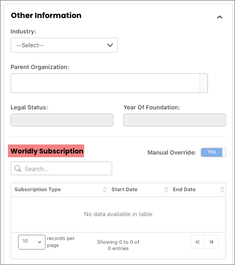
Task: Click the Year Of Foundation field
Action: (x=175, y=120)
